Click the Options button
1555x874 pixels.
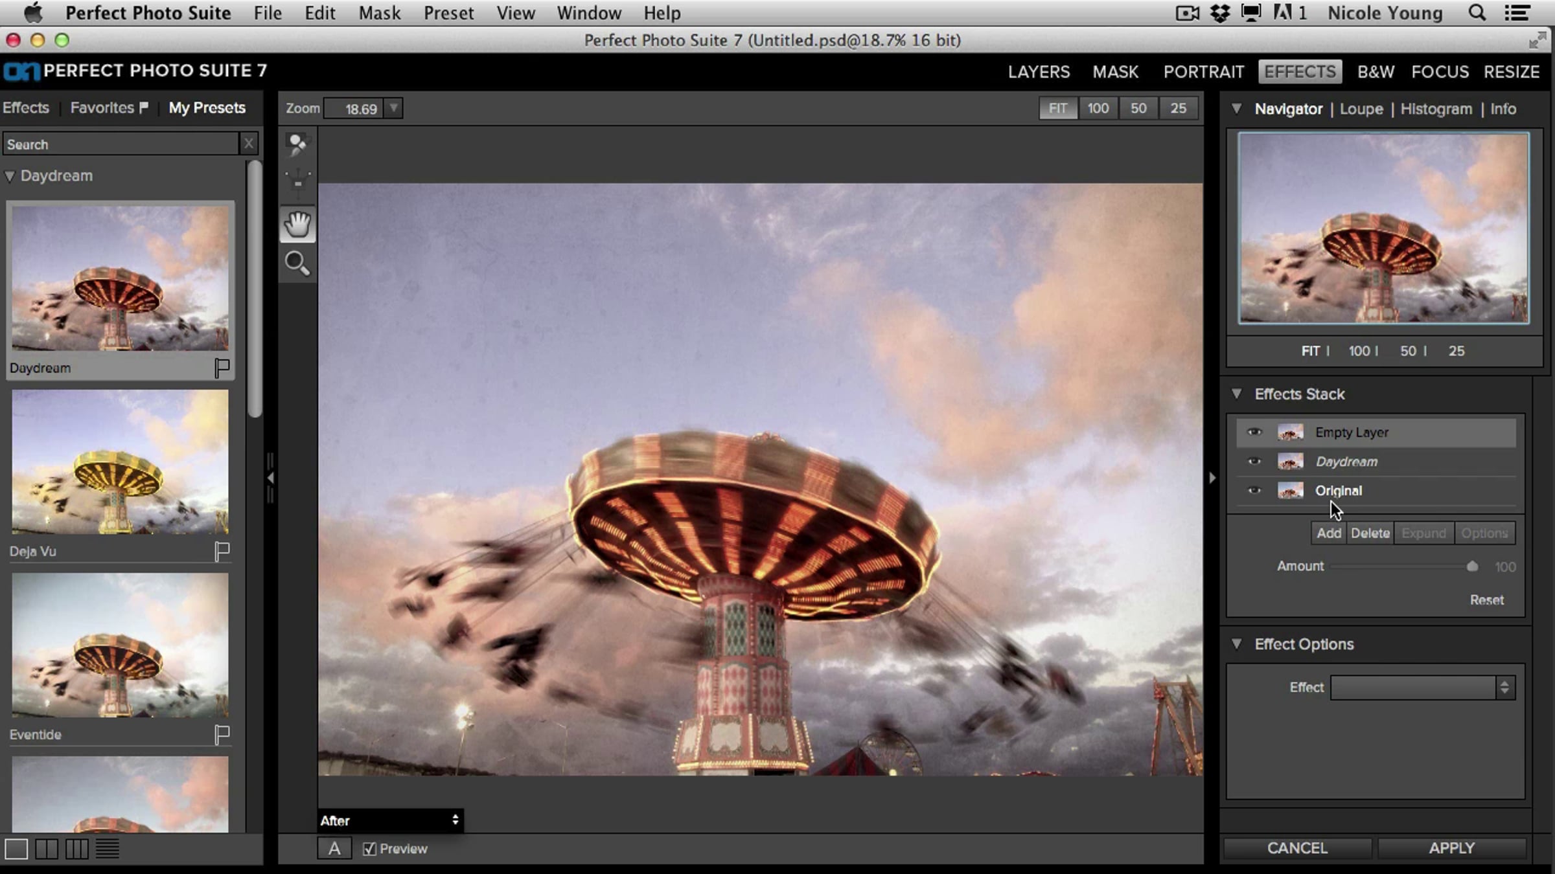(x=1484, y=533)
